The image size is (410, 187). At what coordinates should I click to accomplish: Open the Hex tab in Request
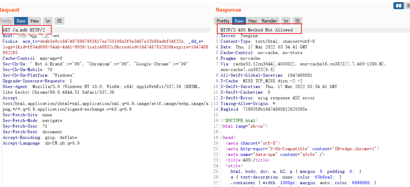[35, 21]
